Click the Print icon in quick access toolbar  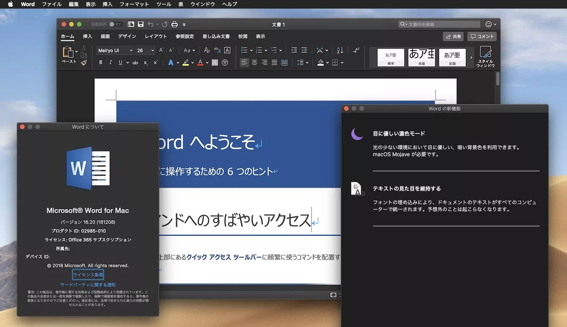pyautogui.click(x=175, y=25)
